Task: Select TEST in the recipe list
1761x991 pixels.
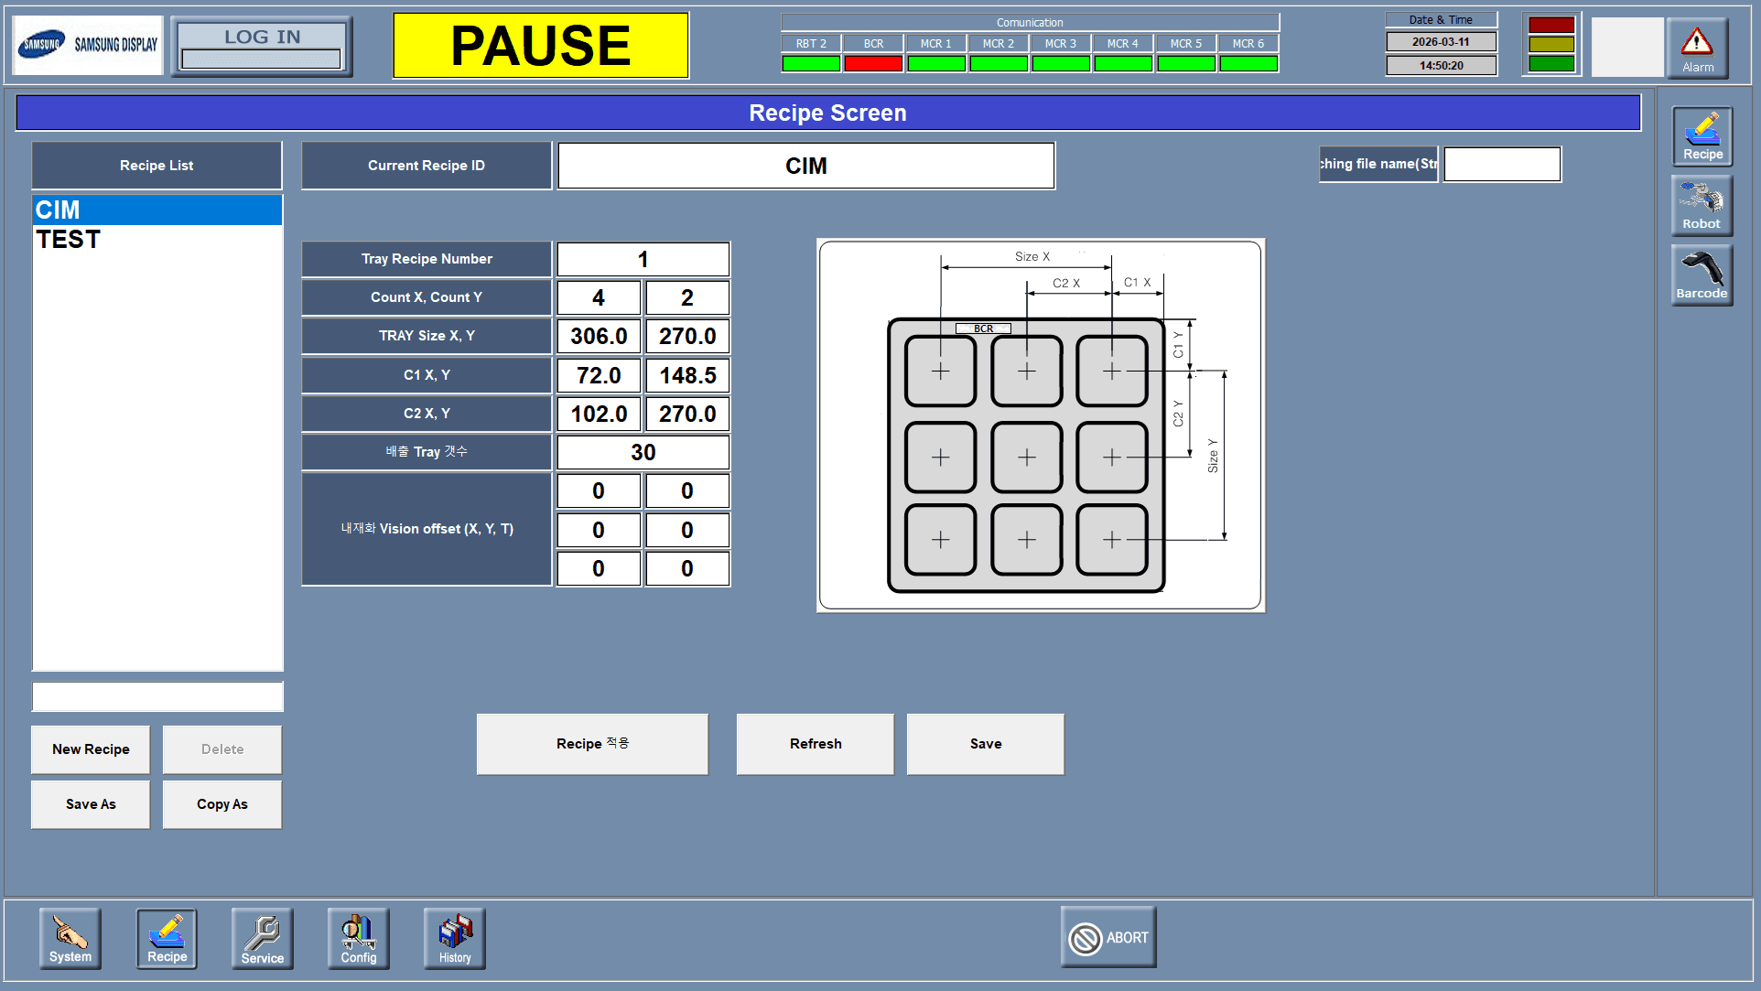Action: point(69,240)
